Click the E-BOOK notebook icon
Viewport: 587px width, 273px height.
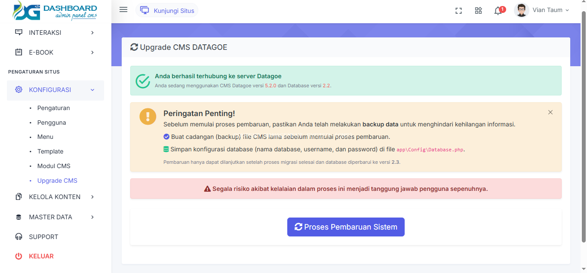(x=18, y=52)
